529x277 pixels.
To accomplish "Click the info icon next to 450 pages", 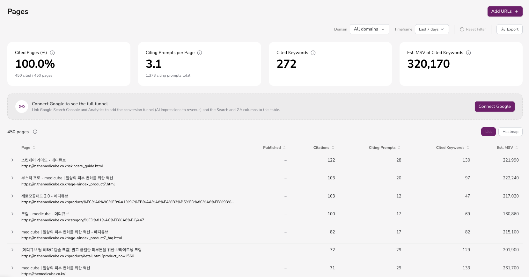I will click(x=35, y=132).
